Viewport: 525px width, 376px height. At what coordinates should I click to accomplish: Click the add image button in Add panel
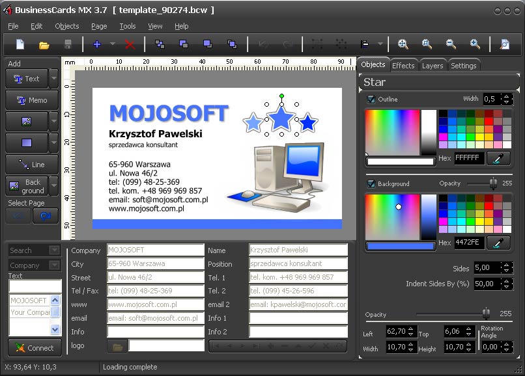coord(27,122)
